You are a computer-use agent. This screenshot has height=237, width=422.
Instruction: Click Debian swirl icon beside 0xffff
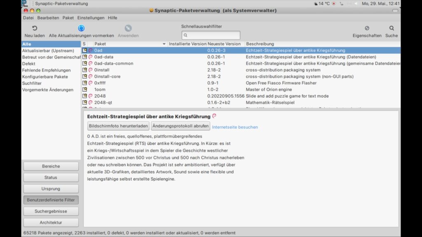(x=90, y=83)
